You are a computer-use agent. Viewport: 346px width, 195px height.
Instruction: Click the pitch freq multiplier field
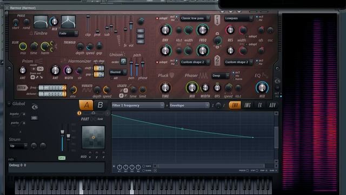tap(52, 88)
